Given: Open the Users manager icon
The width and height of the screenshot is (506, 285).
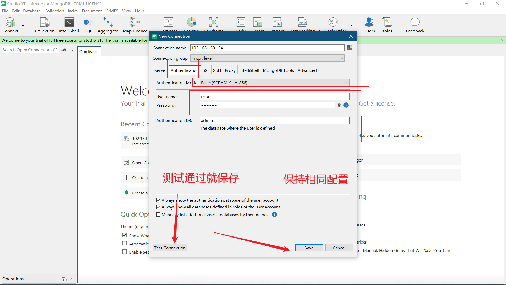Looking at the screenshot, I should pyautogui.click(x=369, y=25).
